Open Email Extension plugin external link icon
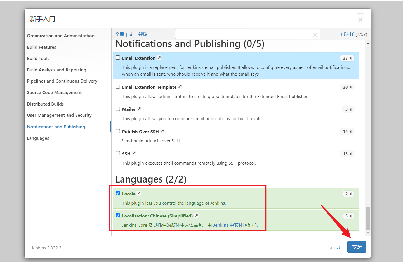The height and width of the screenshot is (262, 403). tap(159, 58)
